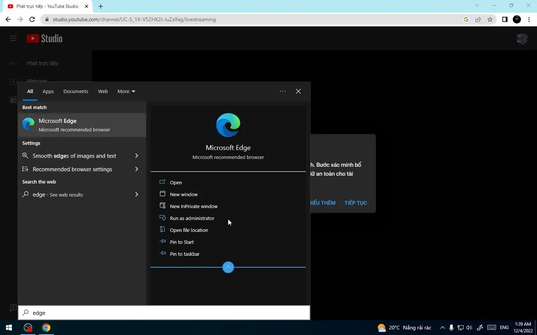Click the New InPrivate window icon
This screenshot has width=537, height=335.
tap(162, 206)
